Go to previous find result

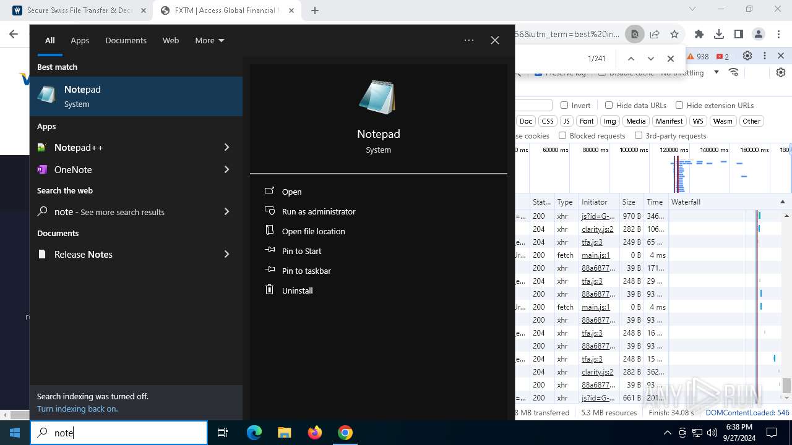(631, 59)
